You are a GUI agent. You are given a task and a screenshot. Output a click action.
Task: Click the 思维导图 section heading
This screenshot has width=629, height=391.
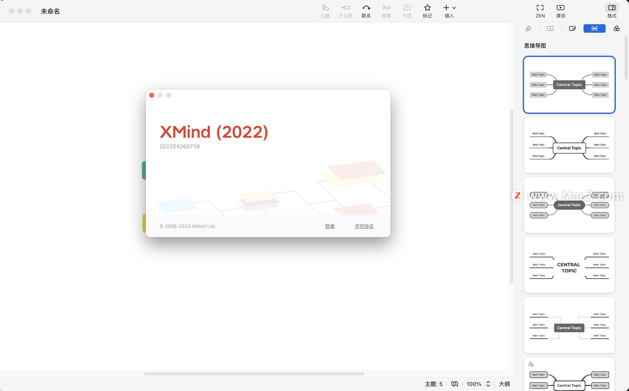click(535, 46)
